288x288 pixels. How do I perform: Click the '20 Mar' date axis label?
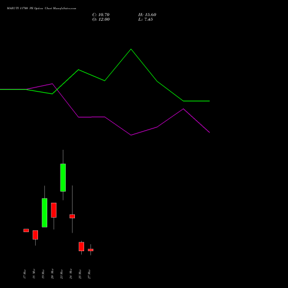52,274
